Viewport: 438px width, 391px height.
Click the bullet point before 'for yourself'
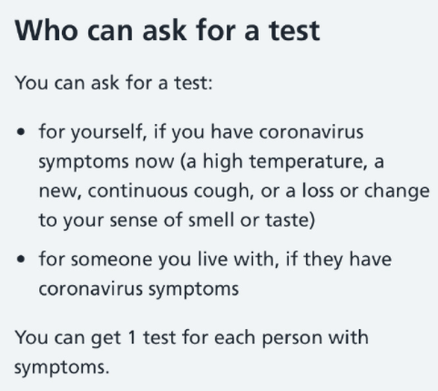(21, 132)
